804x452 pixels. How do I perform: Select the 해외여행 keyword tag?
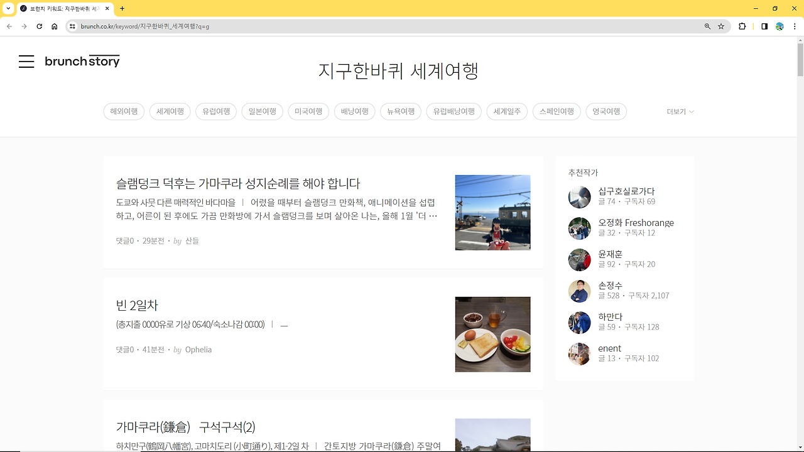click(124, 112)
